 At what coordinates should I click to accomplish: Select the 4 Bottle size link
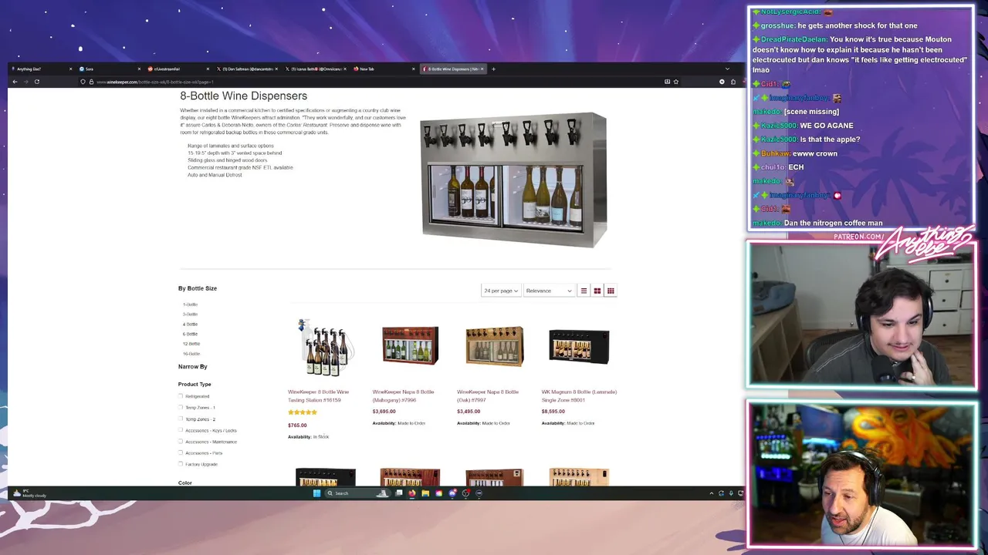pyautogui.click(x=190, y=325)
